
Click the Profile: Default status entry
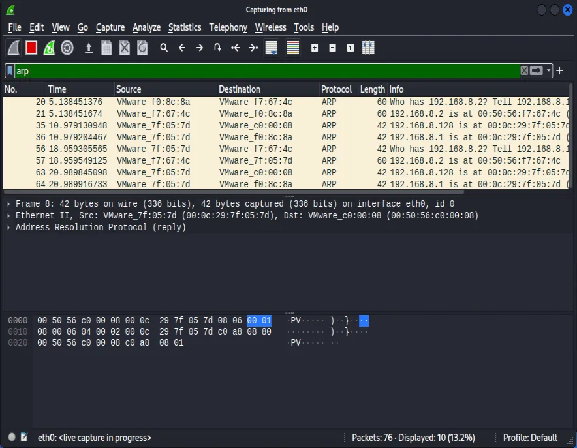click(x=530, y=438)
